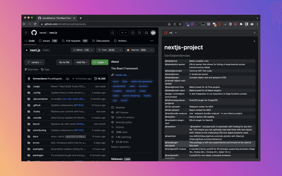
Task: Open Report repository link
Action: (121, 147)
